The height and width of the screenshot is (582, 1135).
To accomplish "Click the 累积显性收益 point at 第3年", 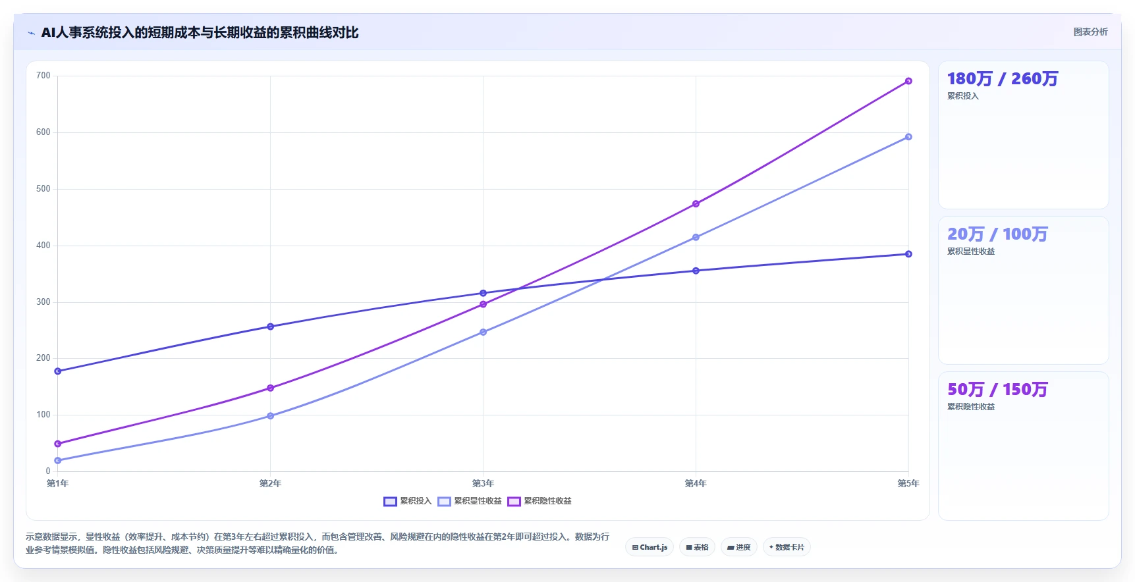I will [484, 332].
